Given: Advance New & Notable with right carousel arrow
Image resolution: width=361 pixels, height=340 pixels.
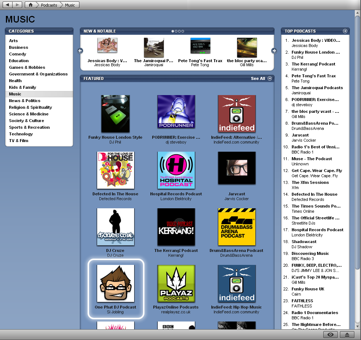Looking at the screenshot, I should (274, 51).
